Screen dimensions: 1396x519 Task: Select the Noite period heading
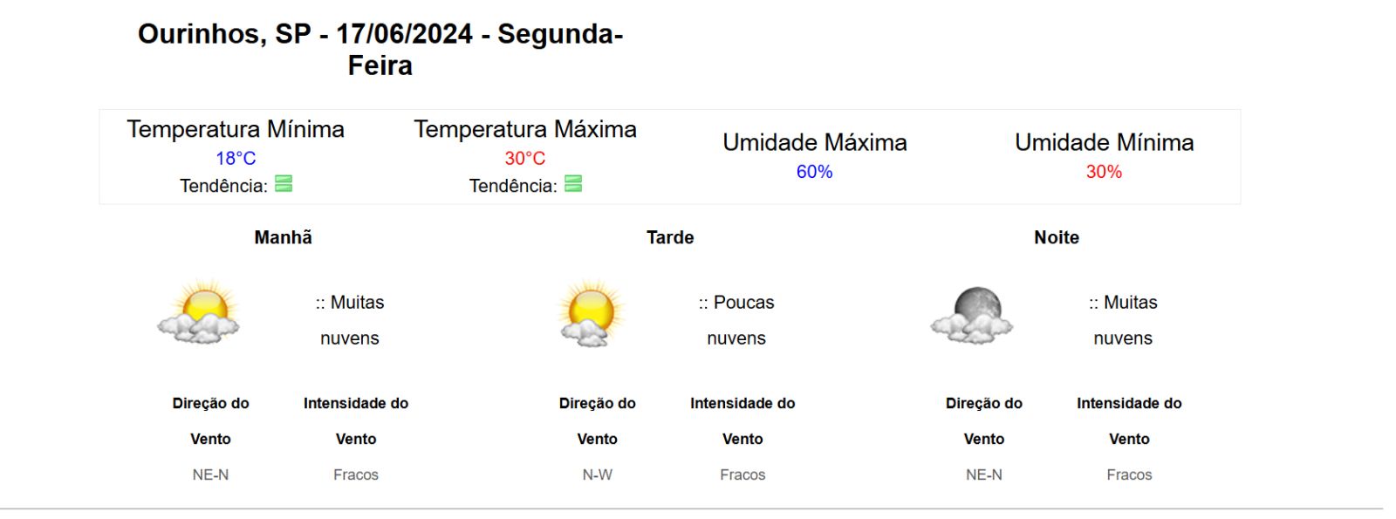1057,237
